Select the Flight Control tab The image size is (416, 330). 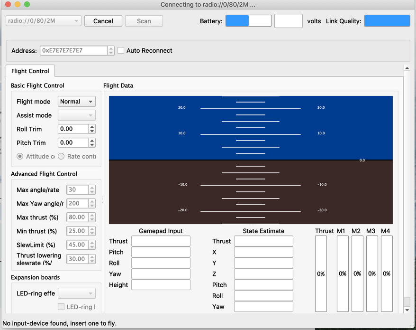tap(30, 71)
